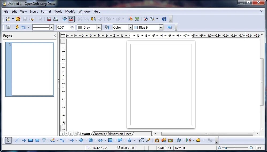The image size is (267, 152).
Task: Click the Line properties pen icon
Action: (x=17, y=27)
